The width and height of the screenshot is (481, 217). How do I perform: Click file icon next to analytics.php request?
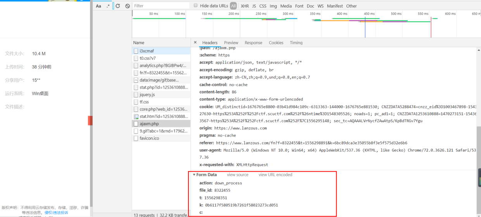[136, 66]
